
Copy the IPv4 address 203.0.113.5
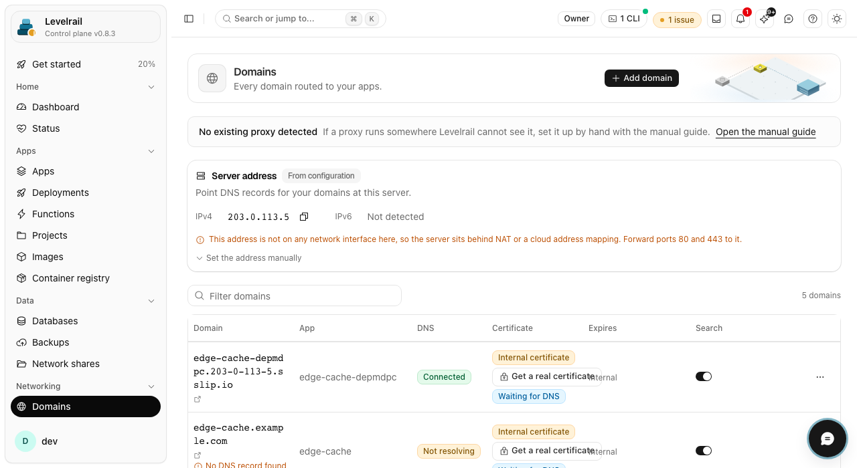point(304,217)
